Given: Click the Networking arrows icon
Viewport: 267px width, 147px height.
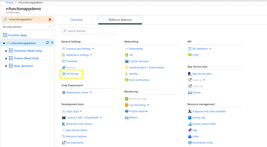Looking at the screenshot, I should pyautogui.click(x=127, y=49).
